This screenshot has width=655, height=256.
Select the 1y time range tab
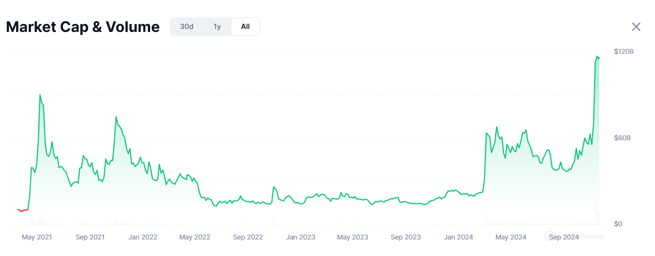pyautogui.click(x=217, y=27)
